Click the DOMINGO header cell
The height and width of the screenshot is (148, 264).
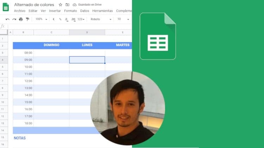[51, 46]
